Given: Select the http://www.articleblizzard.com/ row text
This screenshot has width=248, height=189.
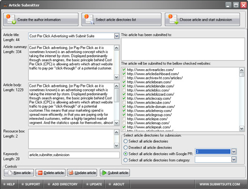Looking at the screenshot, I should click(x=150, y=94).
